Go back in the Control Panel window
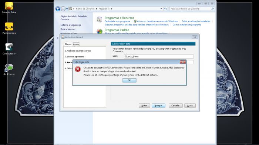The height and width of the screenshot is (145, 259). click(58, 9)
